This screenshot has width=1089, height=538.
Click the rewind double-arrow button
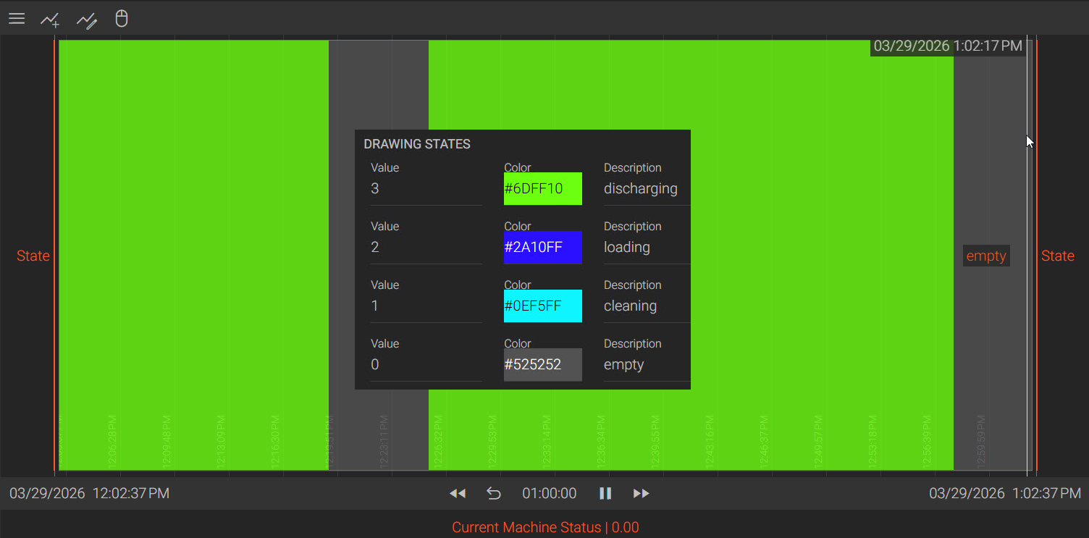(x=458, y=493)
